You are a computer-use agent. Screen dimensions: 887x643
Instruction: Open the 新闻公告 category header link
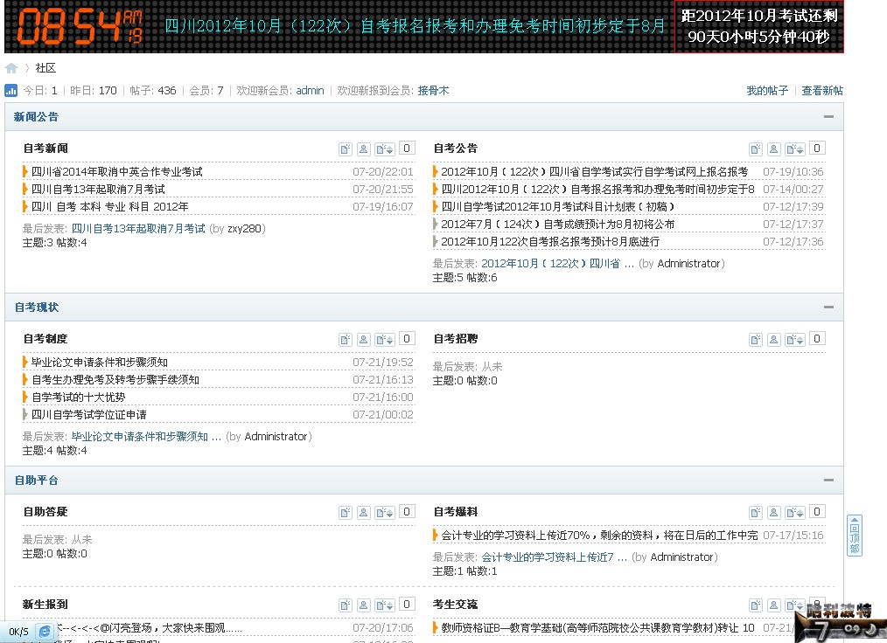pyautogui.click(x=36, y=117)
